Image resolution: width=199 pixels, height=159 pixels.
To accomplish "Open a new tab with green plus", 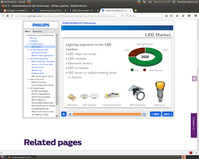I will pyautogui.click(x=136, y=11).
